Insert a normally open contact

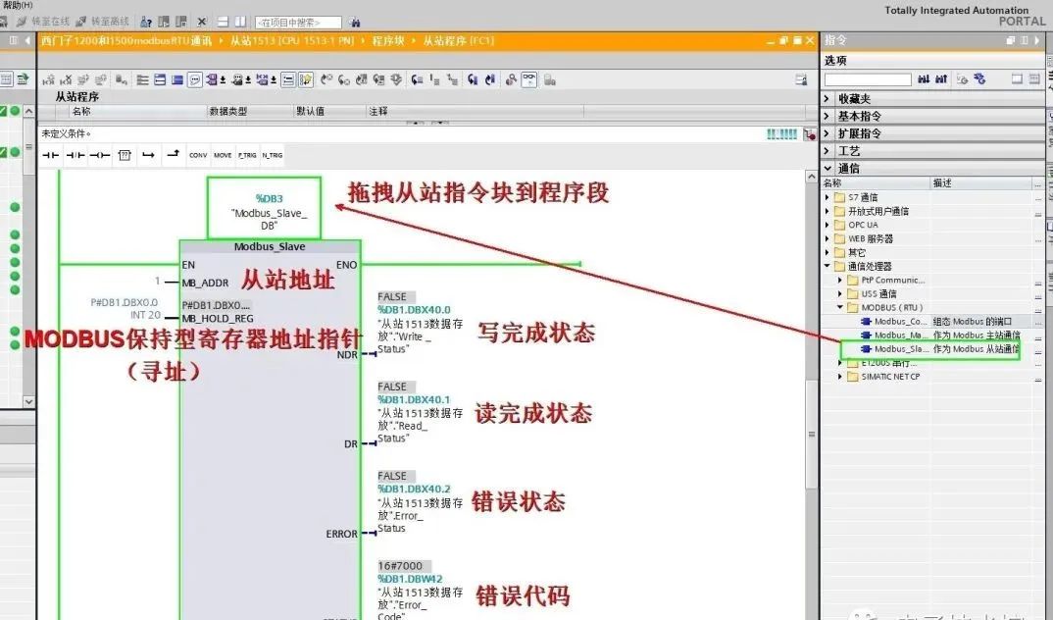(50, 155)
